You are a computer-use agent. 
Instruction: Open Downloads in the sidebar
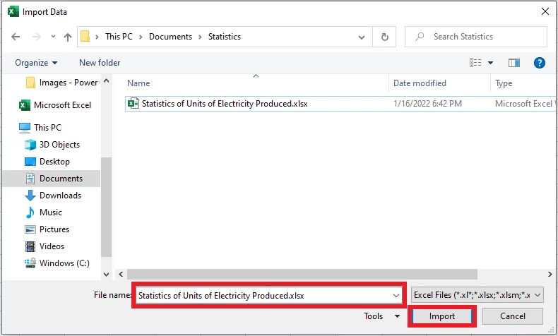click(53, 196)
